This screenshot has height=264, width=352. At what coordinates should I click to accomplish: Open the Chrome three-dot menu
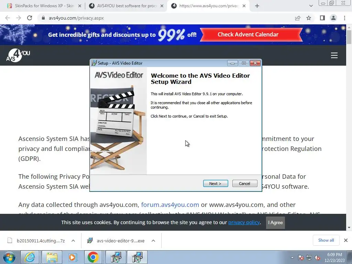click(x=344, y=18)
